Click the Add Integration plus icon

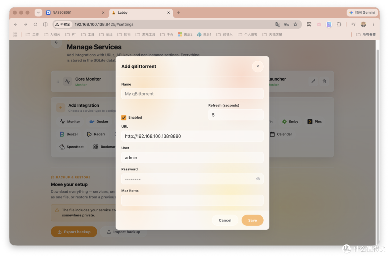(61, 108)
